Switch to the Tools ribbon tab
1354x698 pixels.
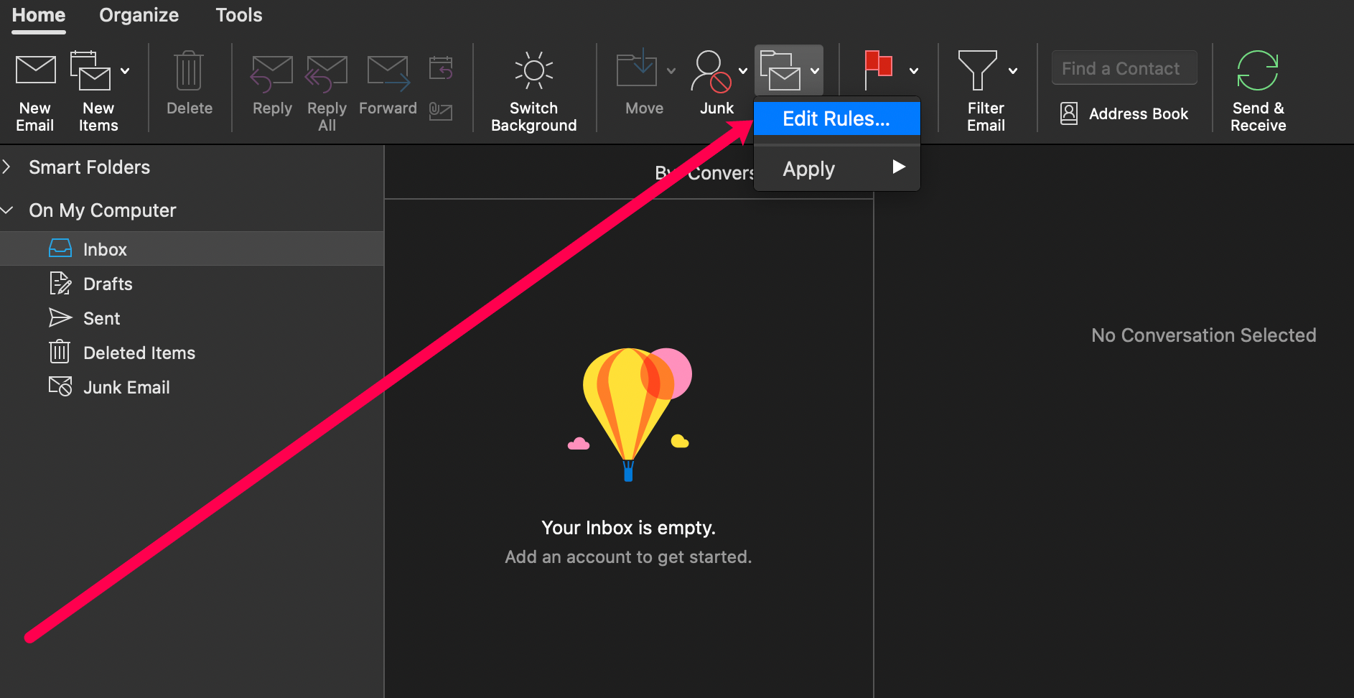239,15
